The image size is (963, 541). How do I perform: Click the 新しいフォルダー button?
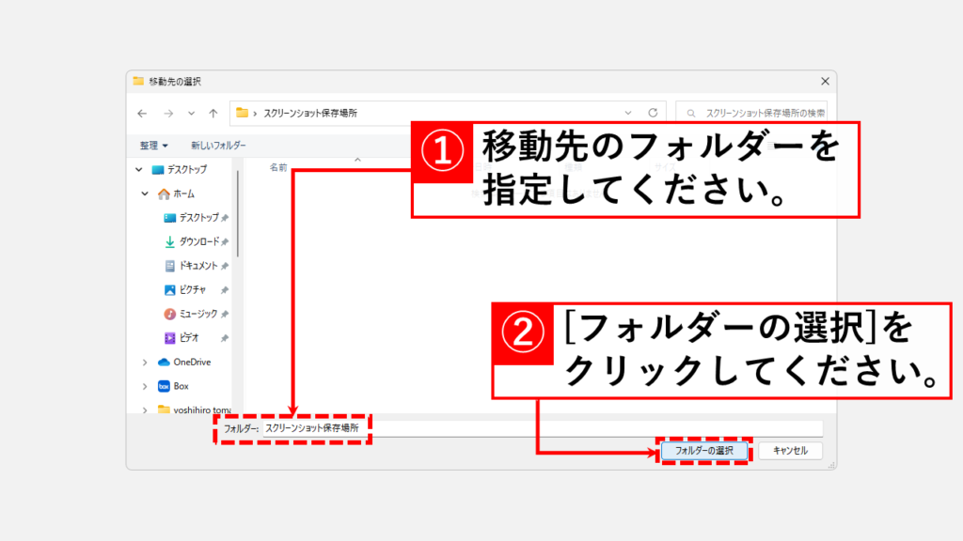(218, 146)
